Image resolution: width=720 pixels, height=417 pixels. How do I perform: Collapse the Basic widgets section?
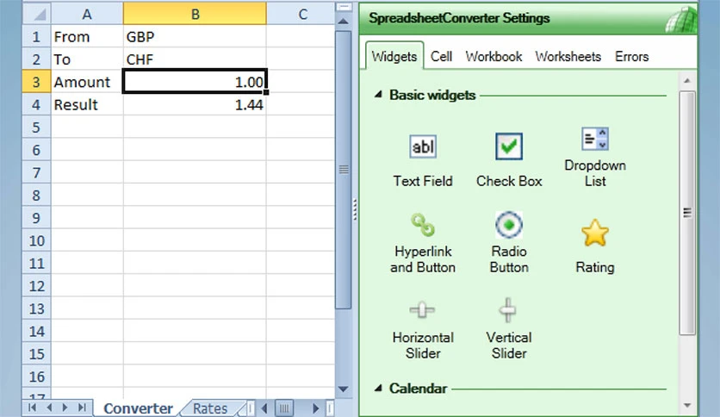(x=378, y=95)
